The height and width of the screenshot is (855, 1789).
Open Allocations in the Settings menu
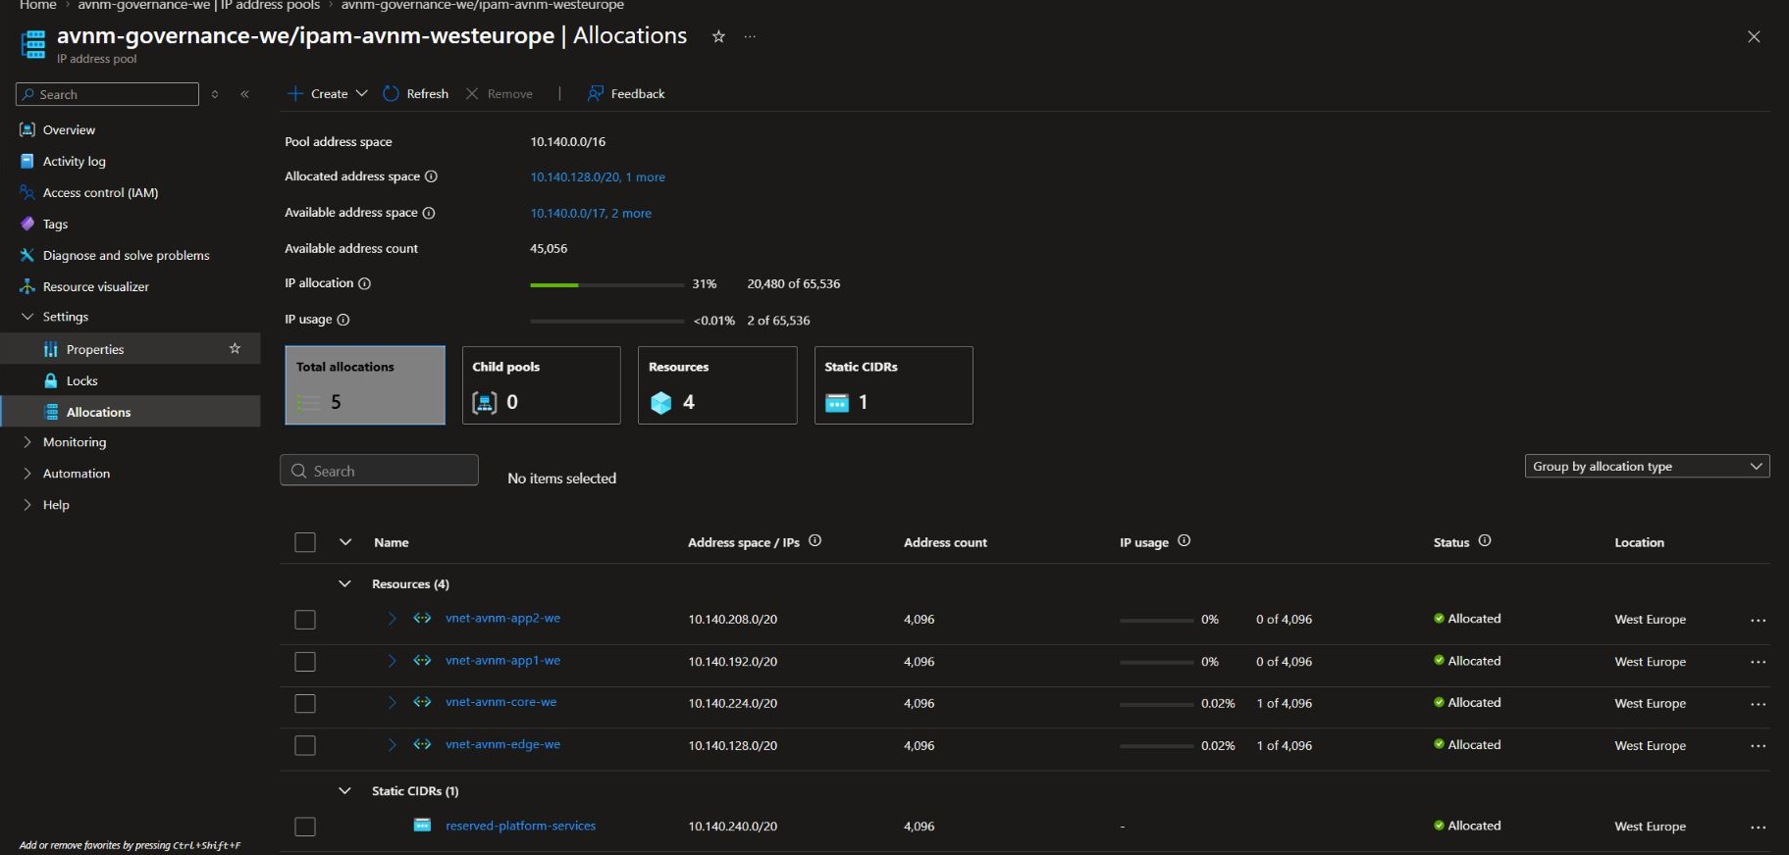click(x=131, y=412)
